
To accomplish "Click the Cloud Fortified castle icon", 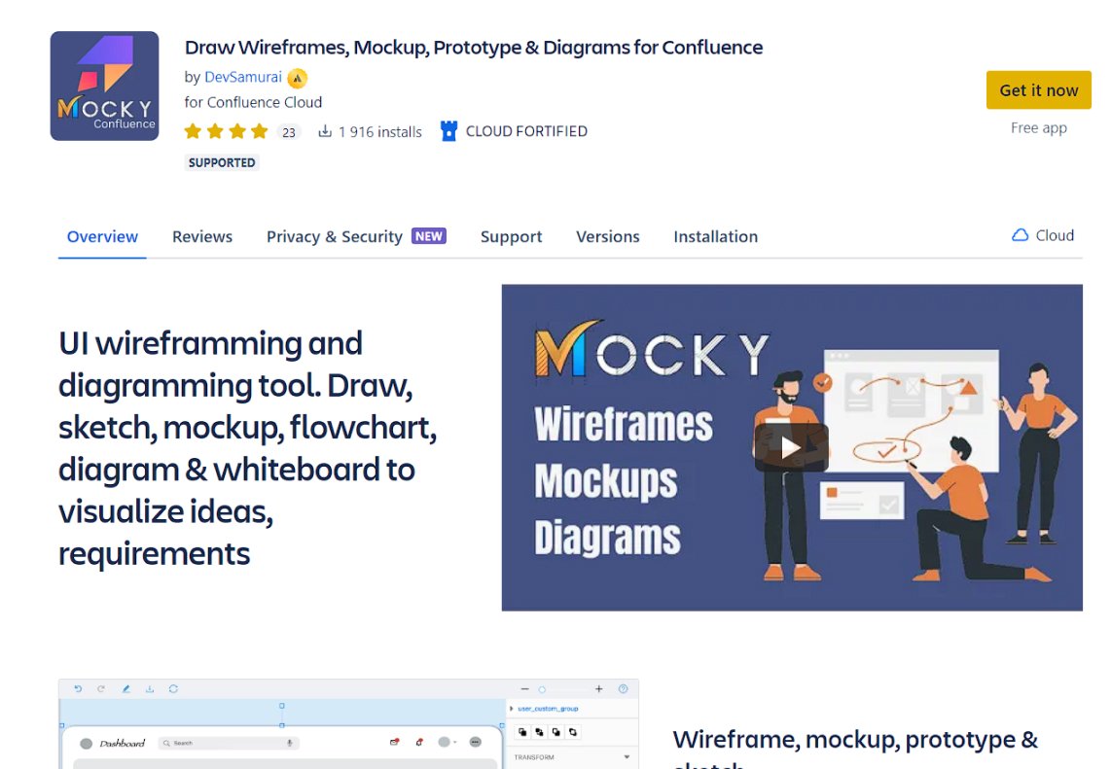I will tap(448, 131).
